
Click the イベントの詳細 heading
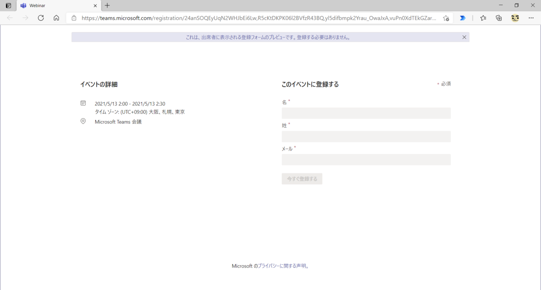[x=99, y=84]
